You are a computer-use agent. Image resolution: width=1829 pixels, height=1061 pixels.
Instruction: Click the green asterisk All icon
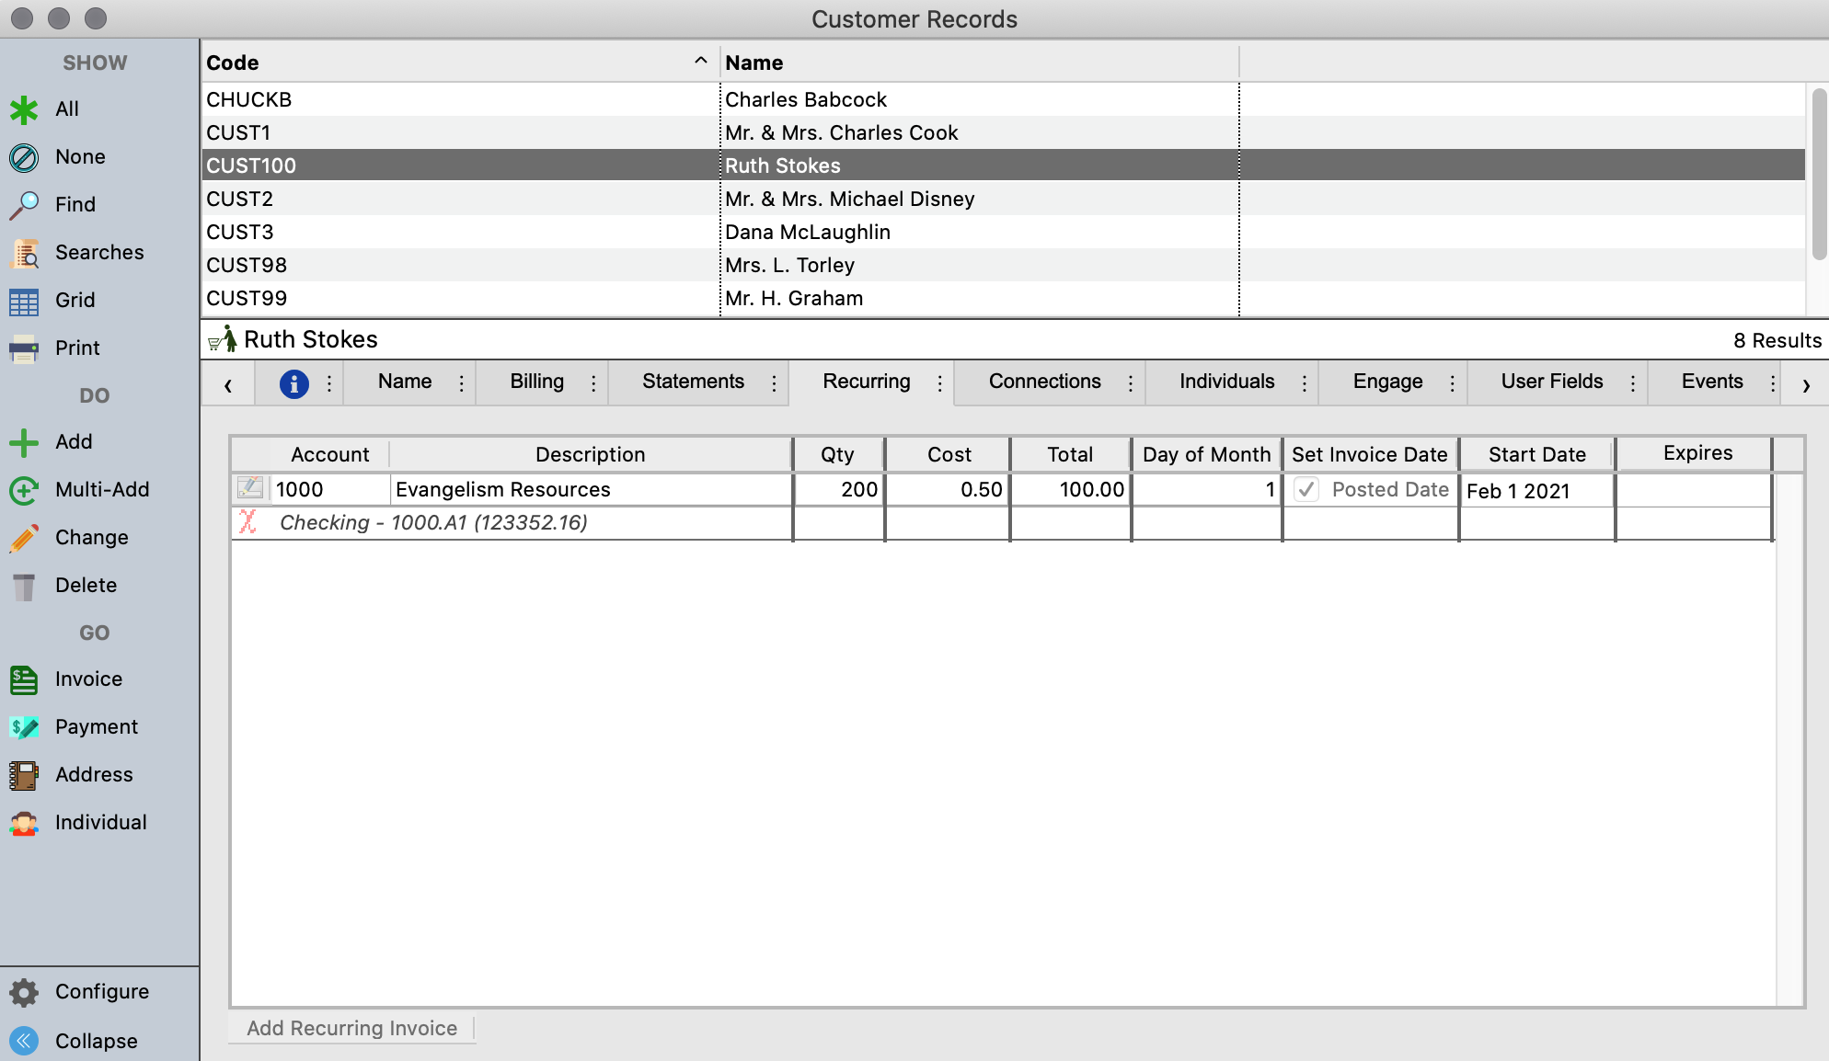(x=24, y=109)
